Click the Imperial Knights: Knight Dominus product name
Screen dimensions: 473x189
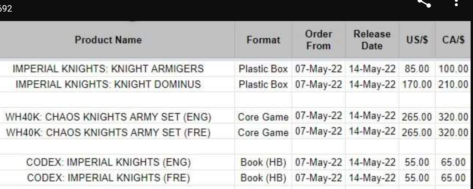point(108,84)
